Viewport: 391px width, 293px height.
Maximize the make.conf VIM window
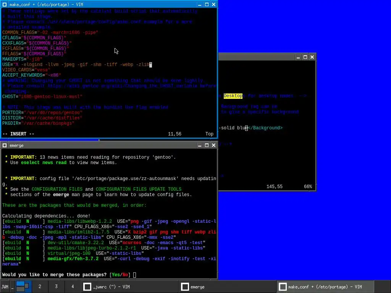207,5
